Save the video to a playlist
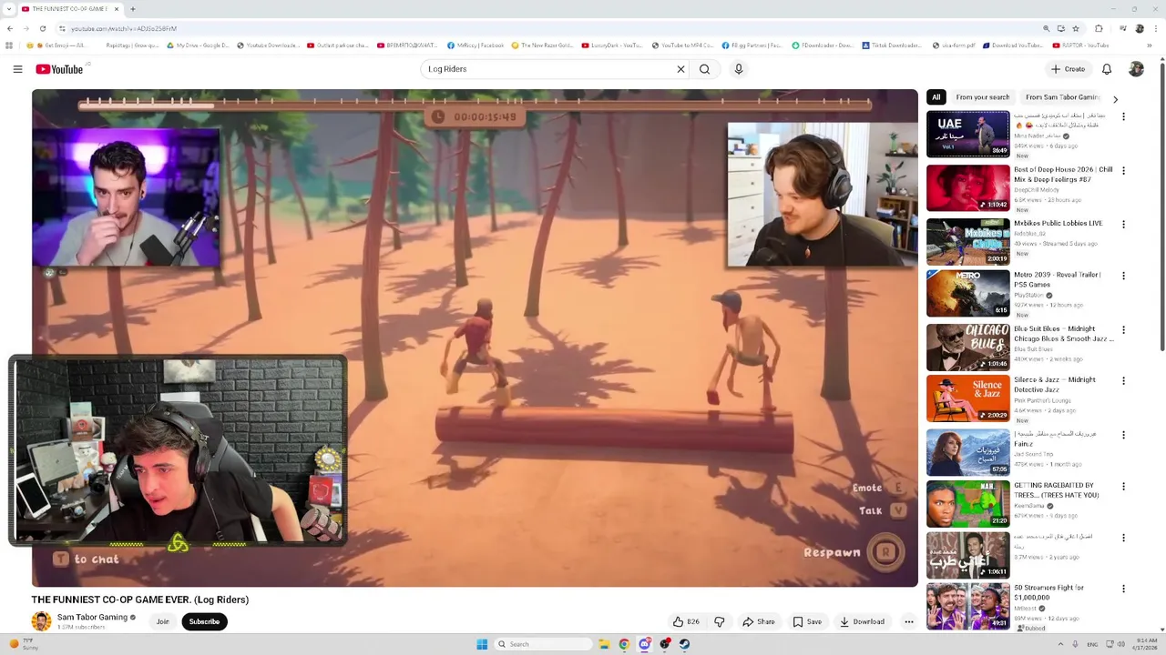Image resolution: width=1166 pixels, height=655 pixels. click(807, 622)
